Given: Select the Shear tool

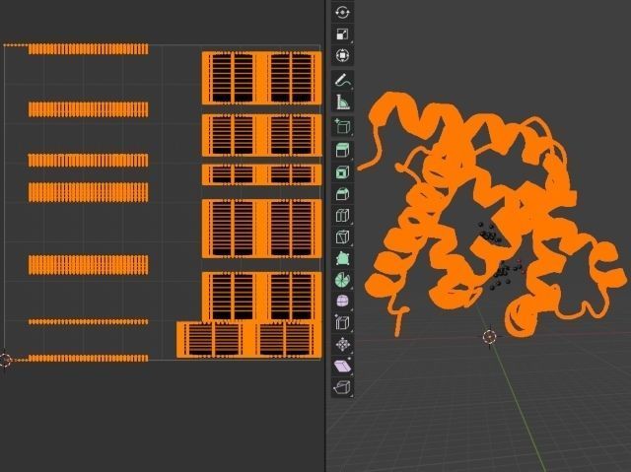Looking at the screenshot, I should [x=342, y=366].
